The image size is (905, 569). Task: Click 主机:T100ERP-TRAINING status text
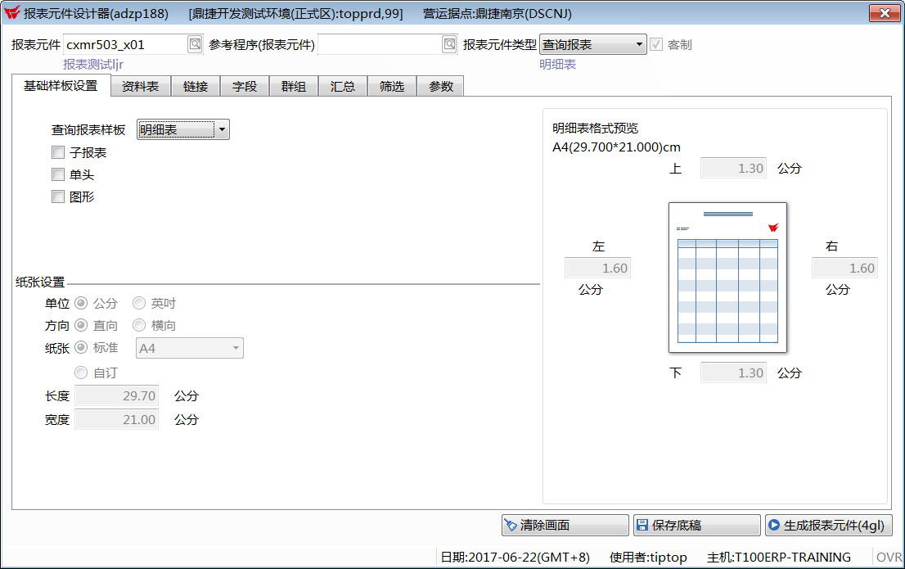[x=779, y=557]
